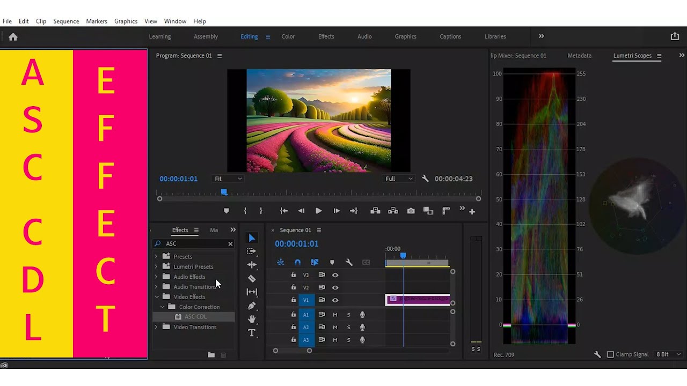Switch to the Lumetri Scopes tab
This screenshot has width=687, height=386.
pos(632,55)
